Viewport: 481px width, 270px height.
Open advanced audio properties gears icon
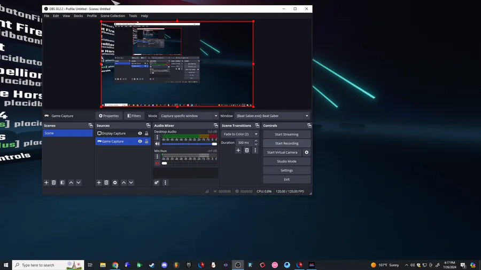[x=157, y=182]
